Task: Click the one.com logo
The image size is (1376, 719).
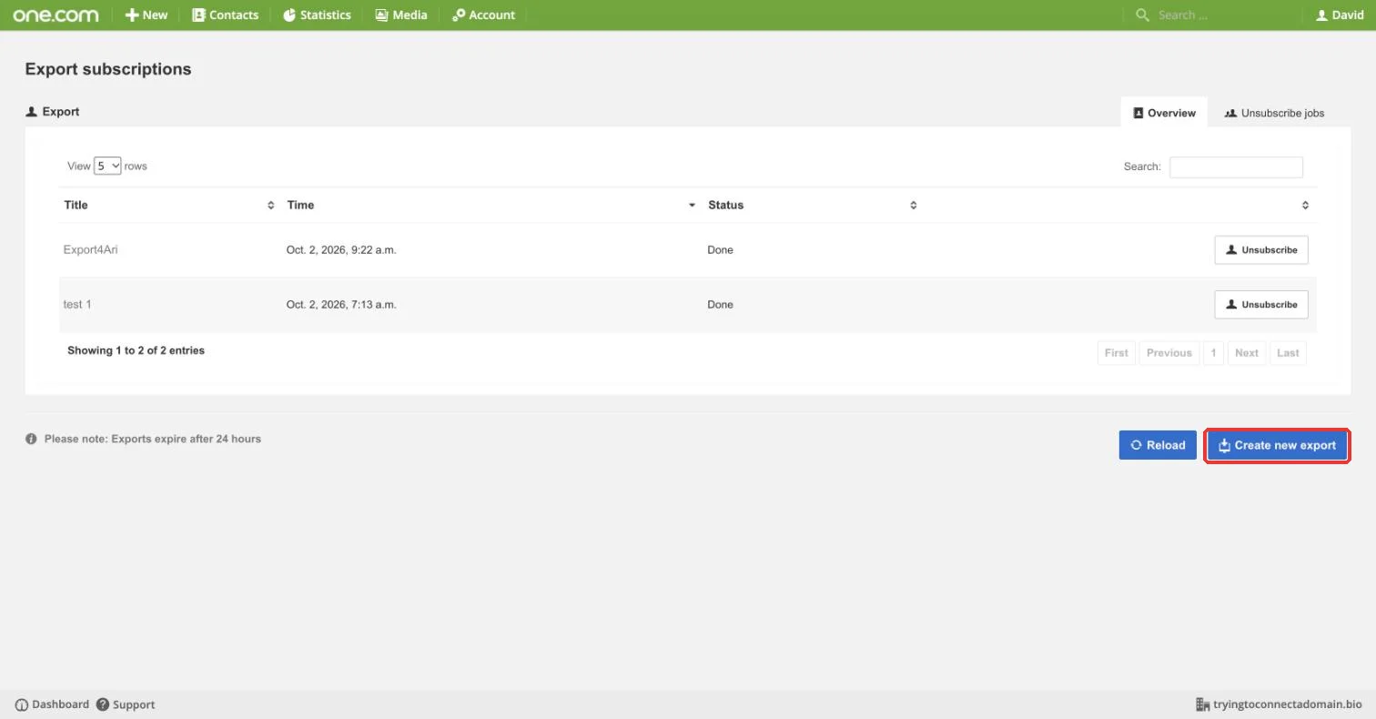Action: tap(56, 15)
